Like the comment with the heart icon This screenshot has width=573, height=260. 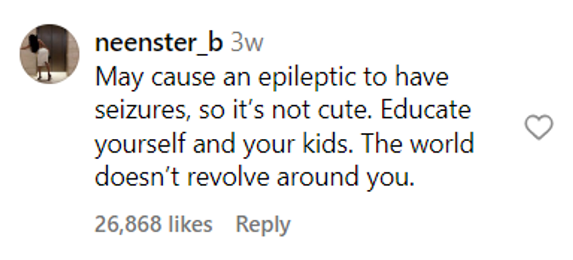coord(539,128)
